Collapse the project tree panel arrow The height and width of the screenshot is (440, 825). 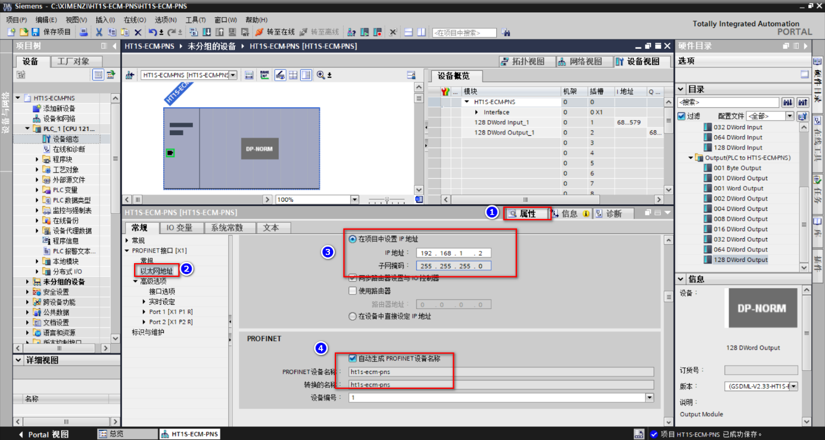pyautogui.click(x=114, y=46)
